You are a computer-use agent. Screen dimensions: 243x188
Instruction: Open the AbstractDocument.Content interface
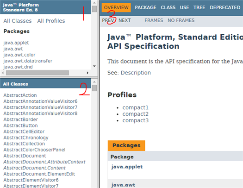(x=34, y=168)
